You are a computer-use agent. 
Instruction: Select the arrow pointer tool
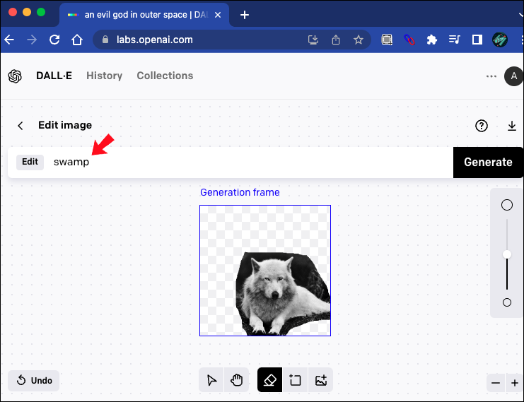(x=211, y=380)
